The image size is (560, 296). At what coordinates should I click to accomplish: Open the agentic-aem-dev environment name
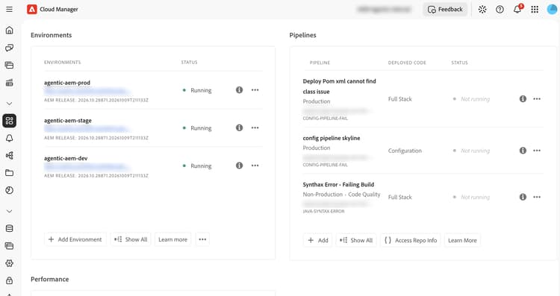pos(66,158)
